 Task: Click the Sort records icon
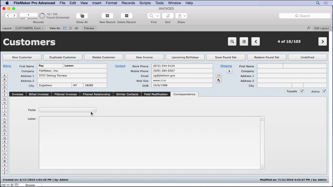coord(168,16)
